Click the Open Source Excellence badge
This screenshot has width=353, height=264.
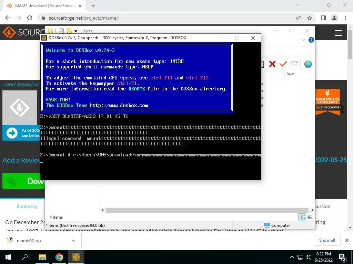[328, 102]
